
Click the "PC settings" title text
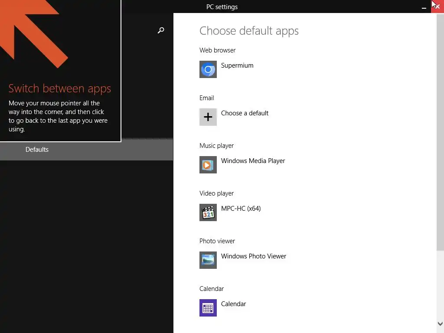(x=222, y=7)
